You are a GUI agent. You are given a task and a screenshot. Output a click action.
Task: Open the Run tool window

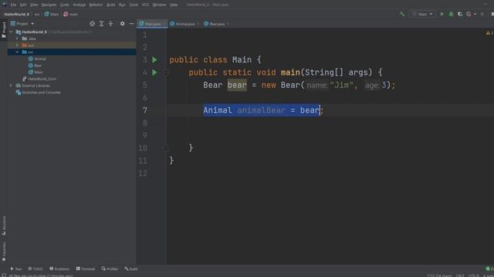coord(16,269)
